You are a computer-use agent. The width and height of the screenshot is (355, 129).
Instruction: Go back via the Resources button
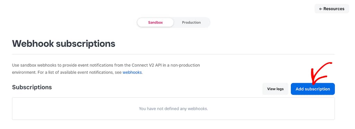[332, 9]
